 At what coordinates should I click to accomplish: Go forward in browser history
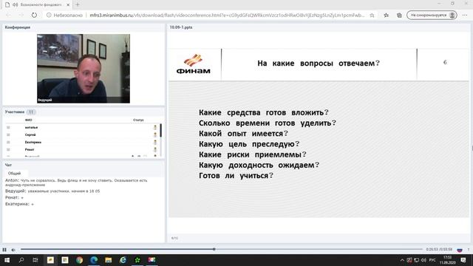tap(21, 15)
